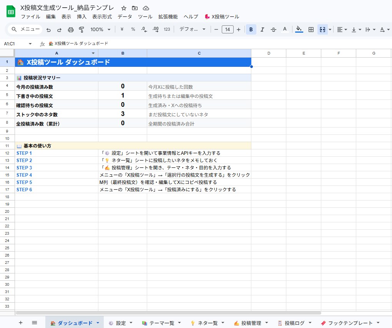392x328 pixels.
Task: Decrease decimal places
Action: click(144, 30)
